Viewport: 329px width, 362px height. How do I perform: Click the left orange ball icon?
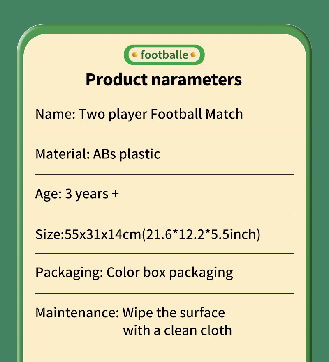point(134,55)
